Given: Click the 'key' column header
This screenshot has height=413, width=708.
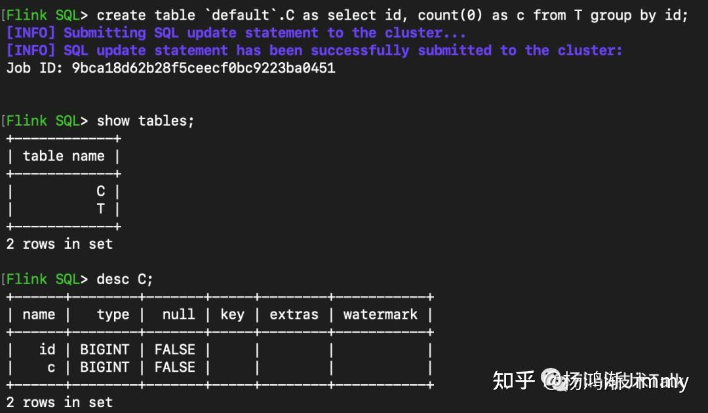Looking at the screenshot, I should [232, 314].
